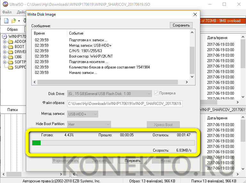Click the disabled Форматировать button
The image size is (246, 183).
click(x=66, y=161)
